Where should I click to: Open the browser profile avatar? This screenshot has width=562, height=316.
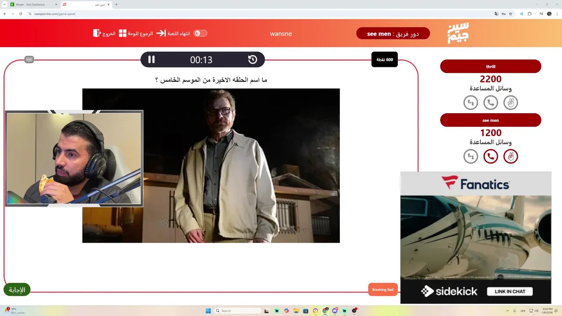coord(549,14)
